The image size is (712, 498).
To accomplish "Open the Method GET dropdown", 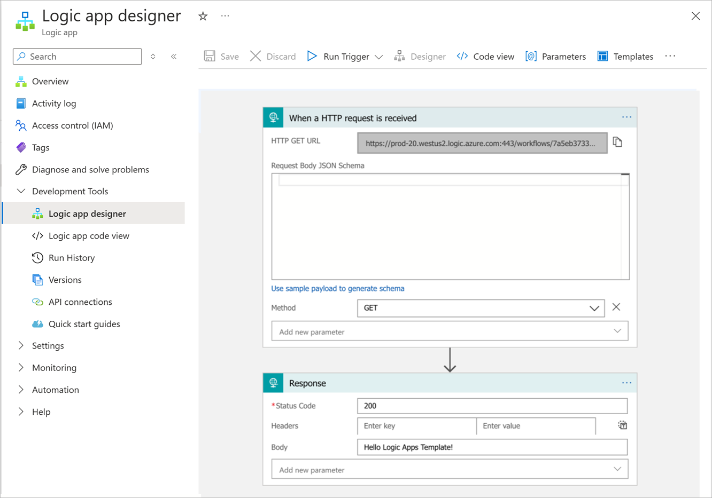I will click(x=481, y=308).
